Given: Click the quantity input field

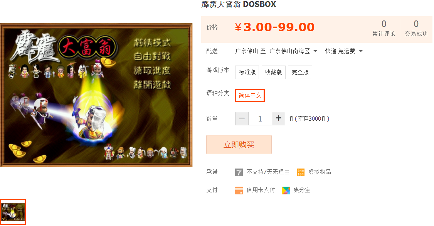Looking at the screenshot, I should (x=260, y=118).
